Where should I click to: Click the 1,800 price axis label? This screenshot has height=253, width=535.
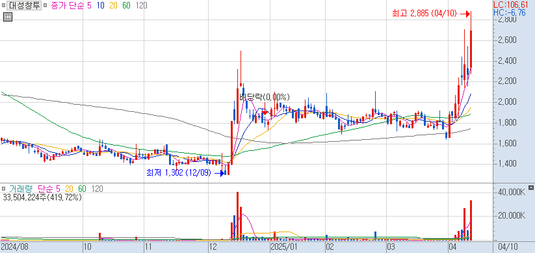(507, 122)
